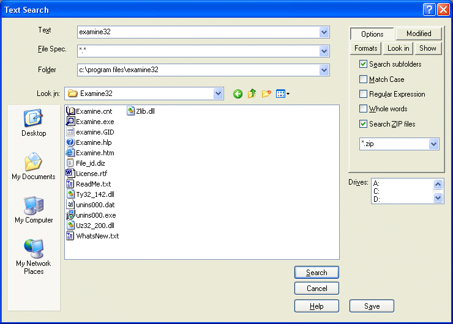This screenshot has width=453, height=324.
Task: Expand the *.zip dropdown arrow
Action: pos(433,144)
